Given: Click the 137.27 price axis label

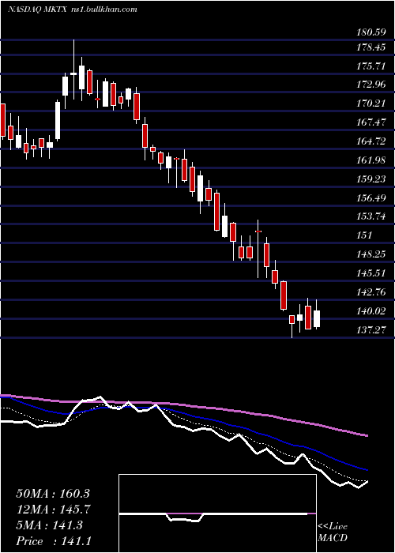Looking at the screenshot, I should (371, 329).
